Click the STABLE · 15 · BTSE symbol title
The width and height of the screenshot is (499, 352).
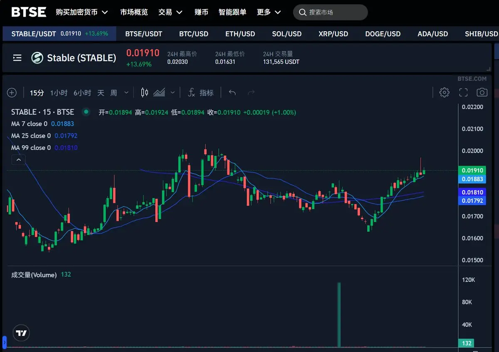pyautogui.click(x=42, y=112)
